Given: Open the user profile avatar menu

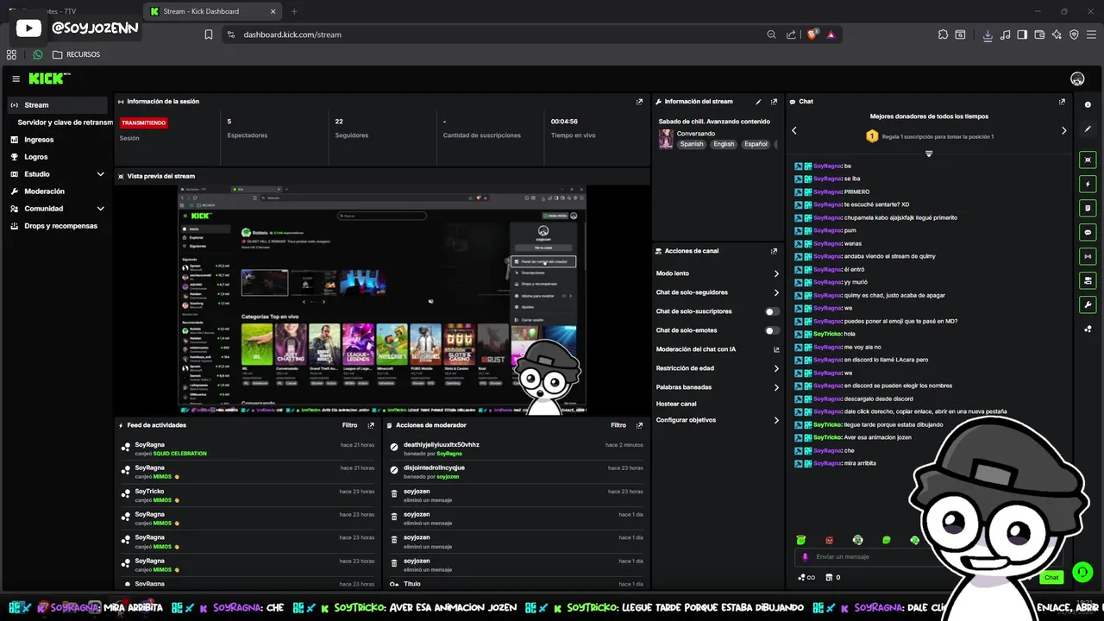Looking at the screenshot, I should [1077, 78].
